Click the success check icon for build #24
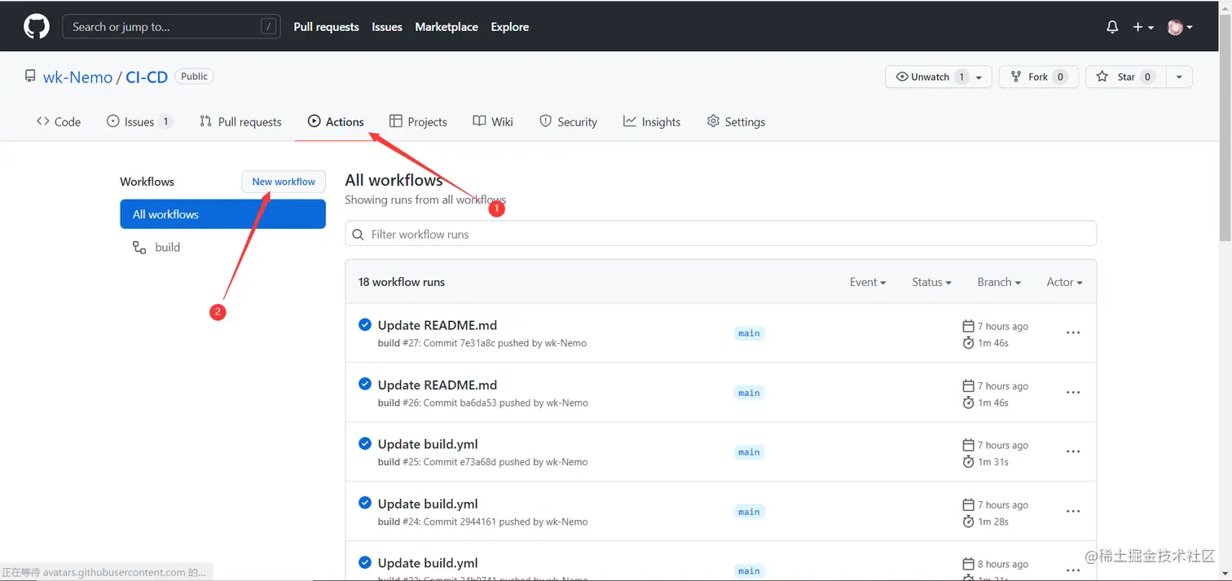This screenshot has width=1232, height=581. (x=365, y=503)
